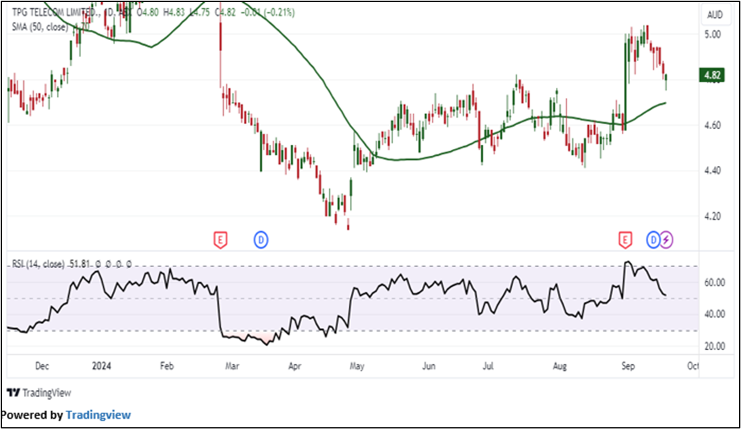Click the Oct label on time axis
The width and height of the screenshot is (741, 429).
click(x=693, y=366)
